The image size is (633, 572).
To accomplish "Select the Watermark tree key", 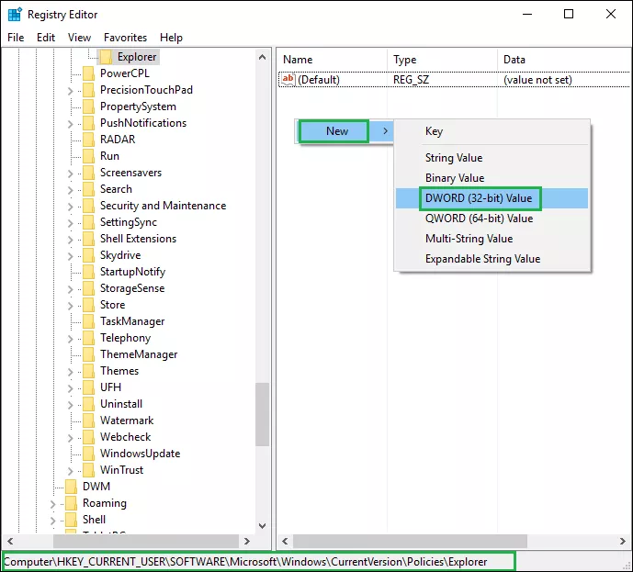I will [x=127, y=421].
